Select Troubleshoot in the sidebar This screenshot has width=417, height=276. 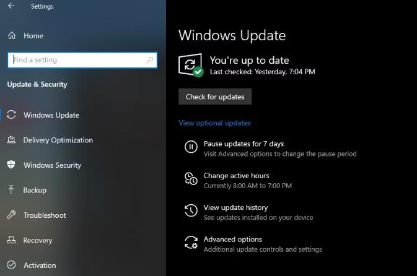pyautogui.click(x=45, y=215)
